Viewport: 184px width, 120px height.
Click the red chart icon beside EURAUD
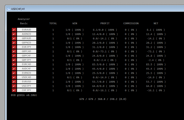tap(14, 30)
